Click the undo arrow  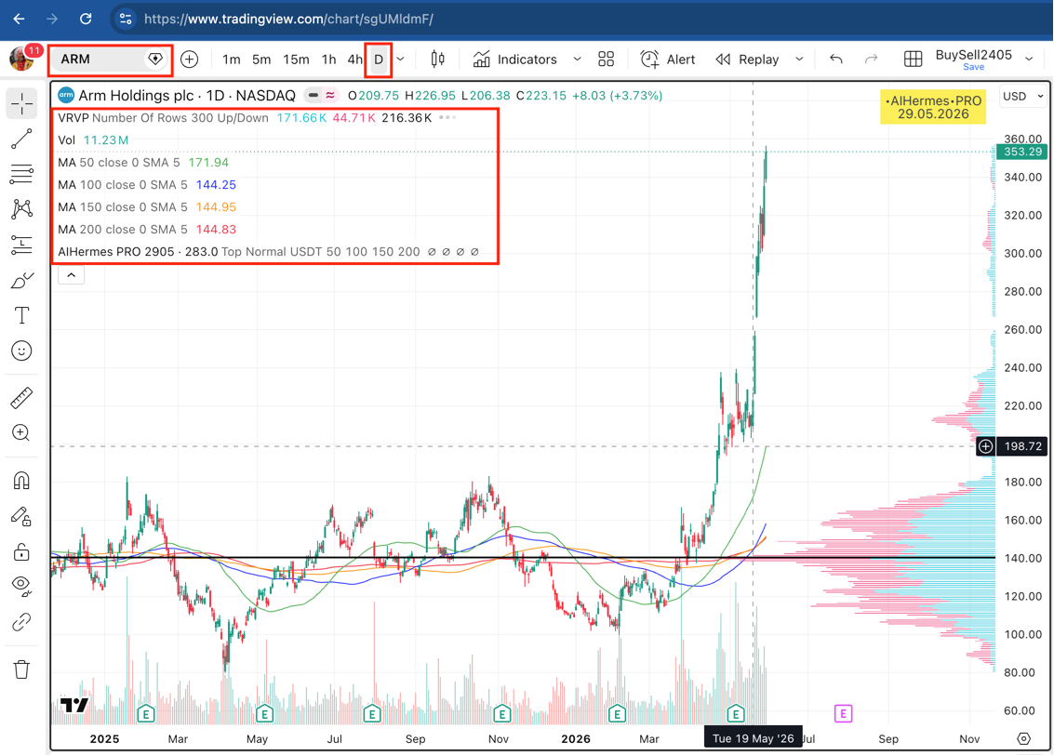tap(836, 60)
